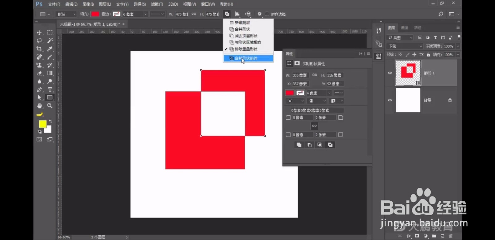Click the add layer style fx icon

tap(409, 236)
